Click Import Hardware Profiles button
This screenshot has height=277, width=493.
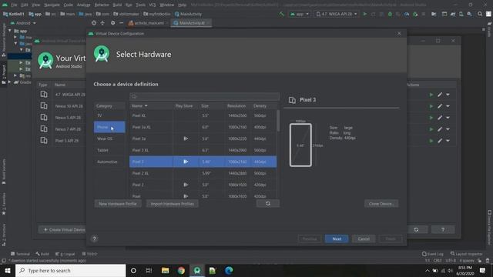(x=173, y=204)
